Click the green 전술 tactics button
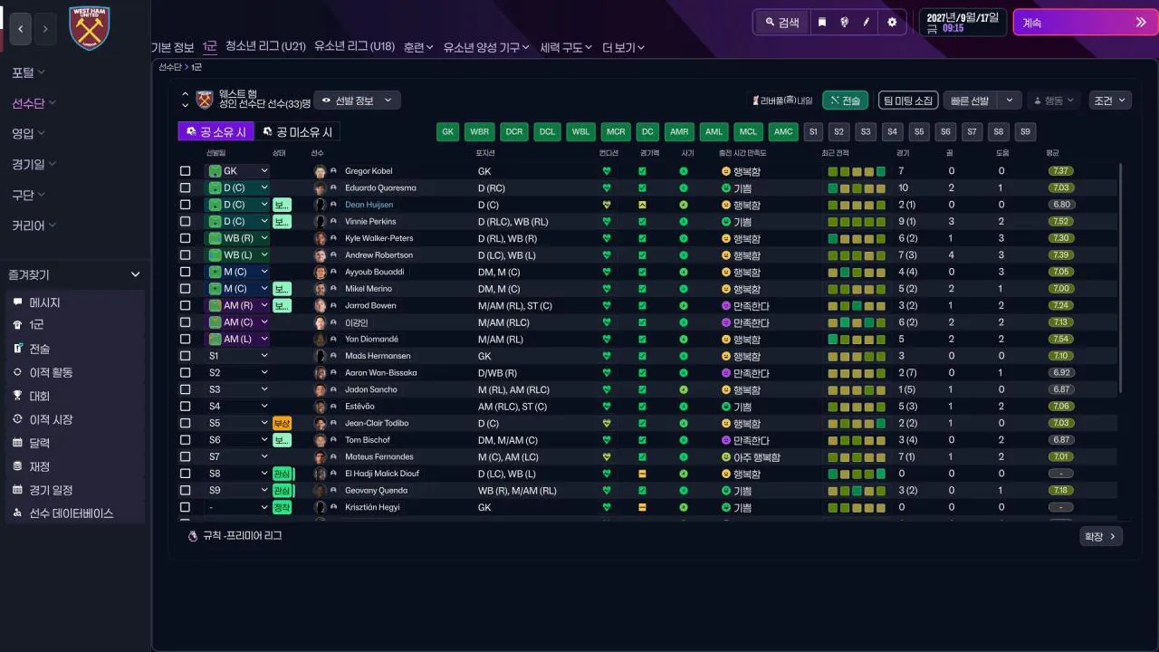Viewport: 1159px width, 652px height. coord(846,101)
